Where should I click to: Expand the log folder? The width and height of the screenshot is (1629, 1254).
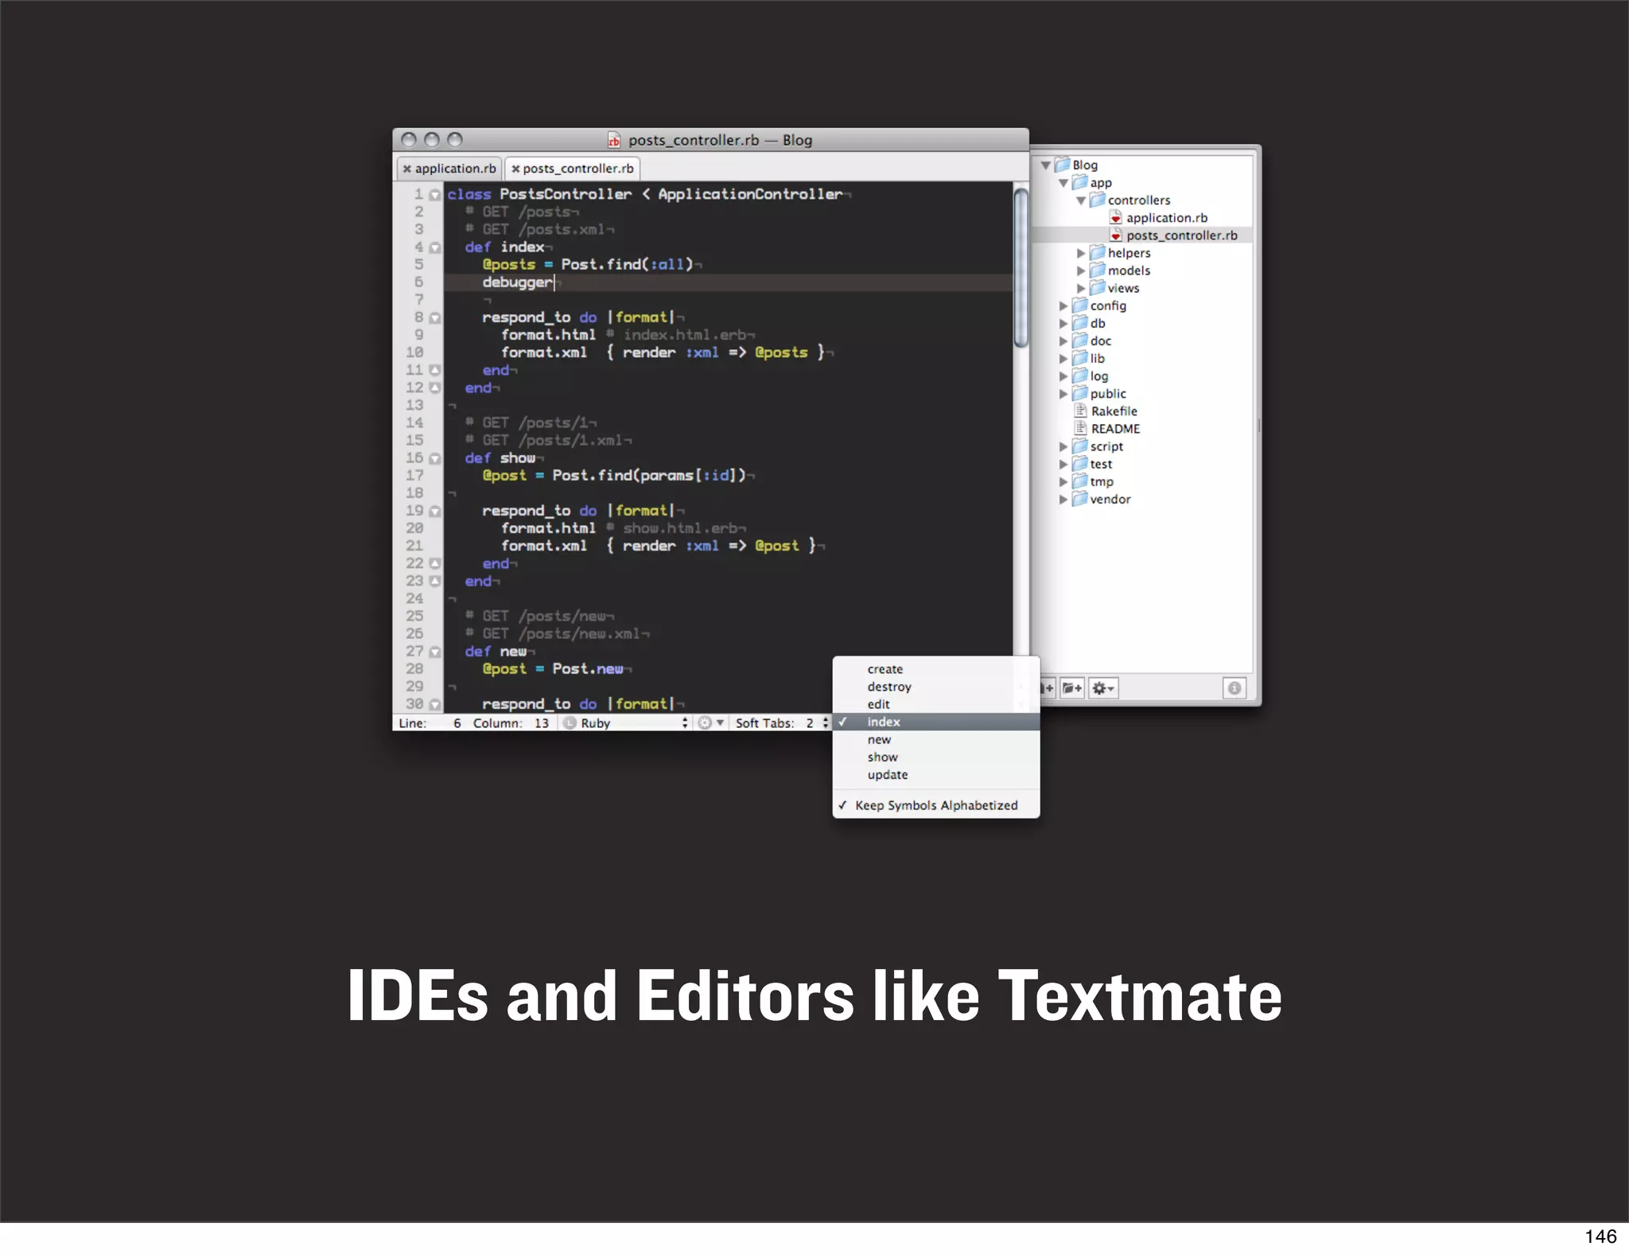(1063, 376)
